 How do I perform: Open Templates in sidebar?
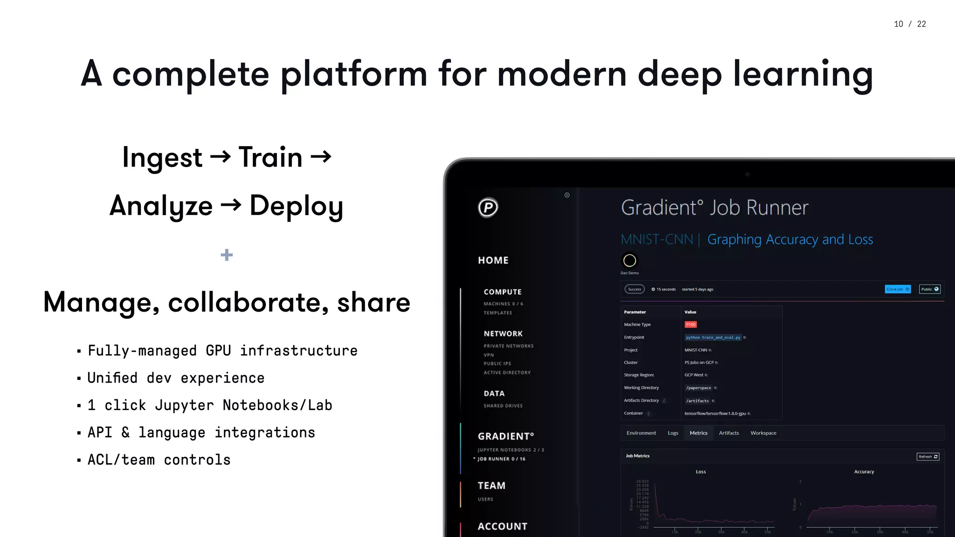pyautogui.click(x=498, y=313)
